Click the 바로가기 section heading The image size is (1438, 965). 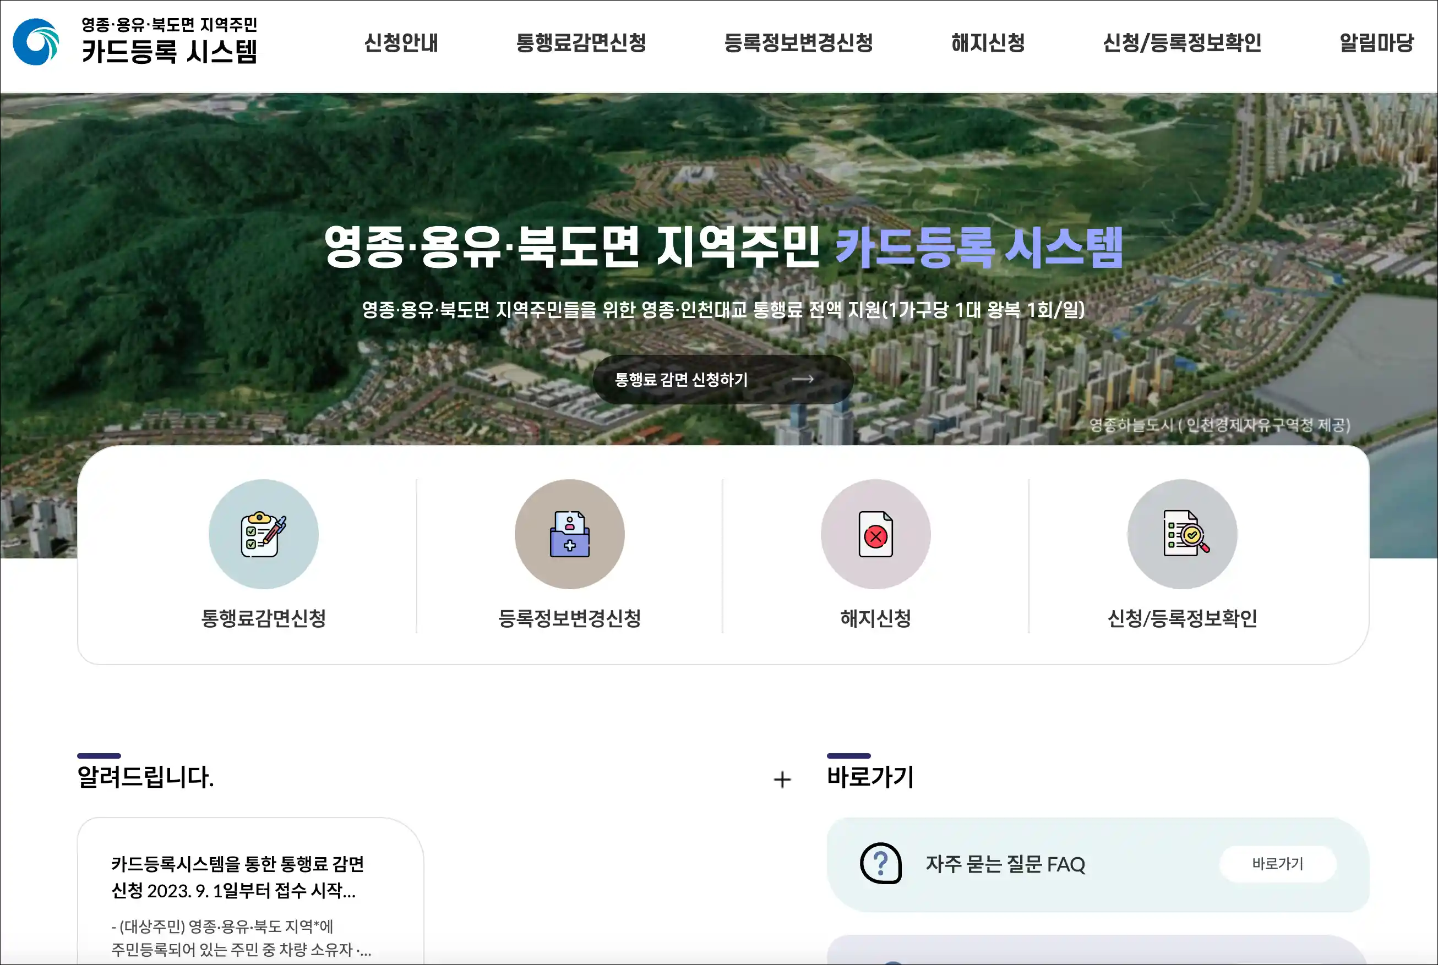pyautogui.click(x=870, y=777)
